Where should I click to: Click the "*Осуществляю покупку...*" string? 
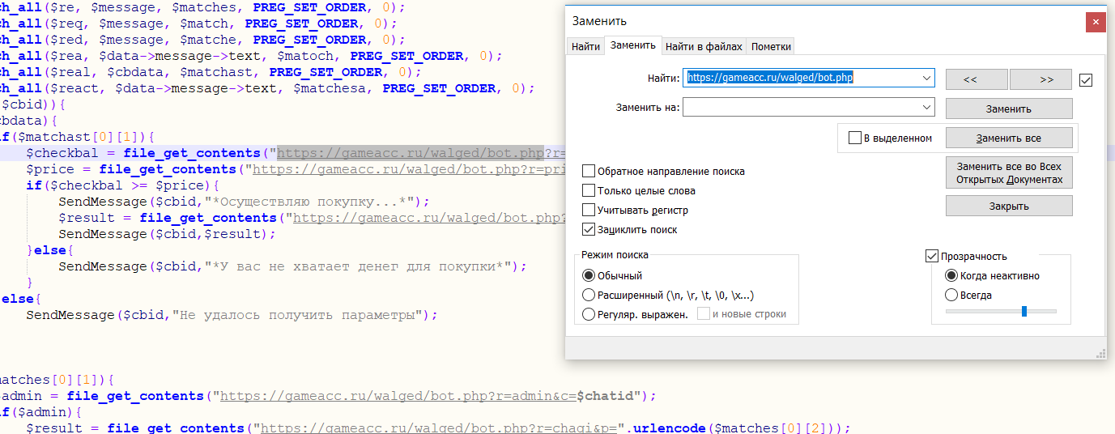(309, 202)
